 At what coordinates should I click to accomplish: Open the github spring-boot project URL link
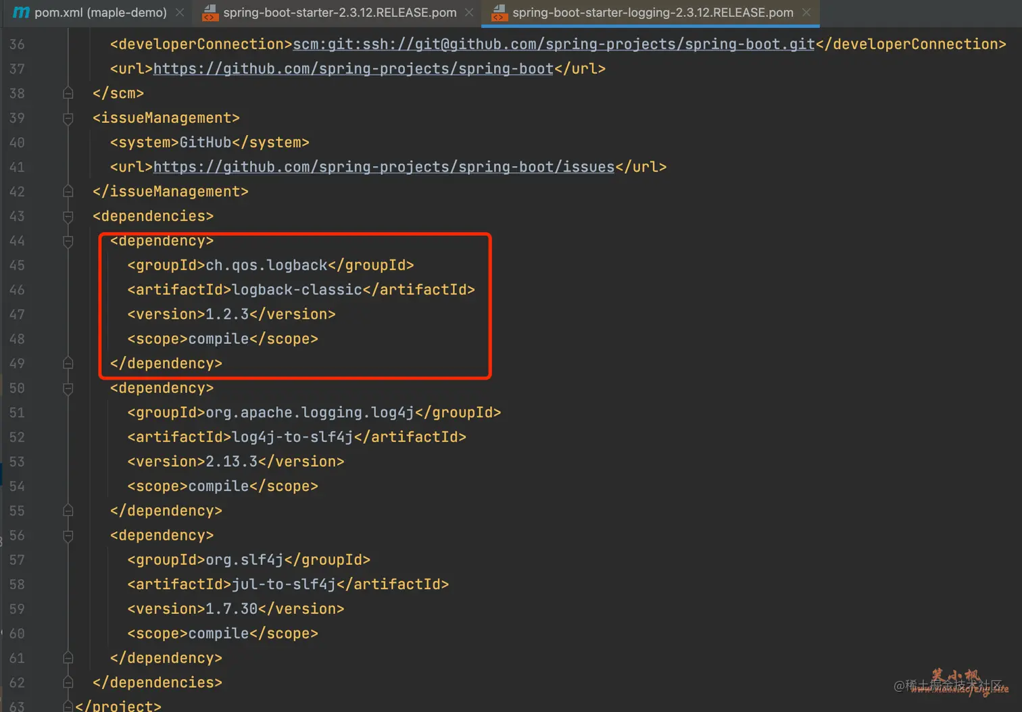(354, 69)
